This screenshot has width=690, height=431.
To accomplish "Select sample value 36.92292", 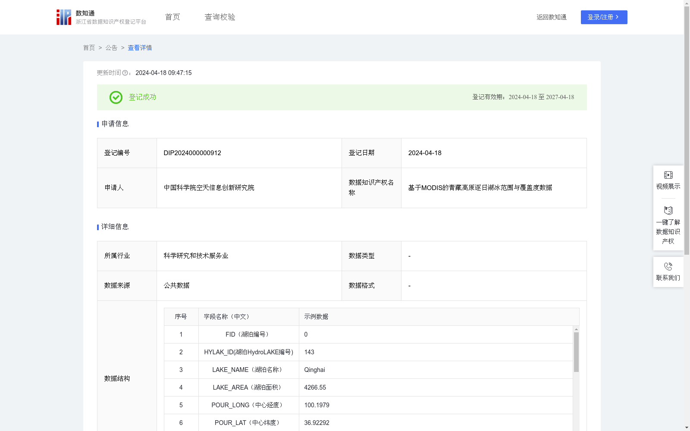I will coord(317,423).
